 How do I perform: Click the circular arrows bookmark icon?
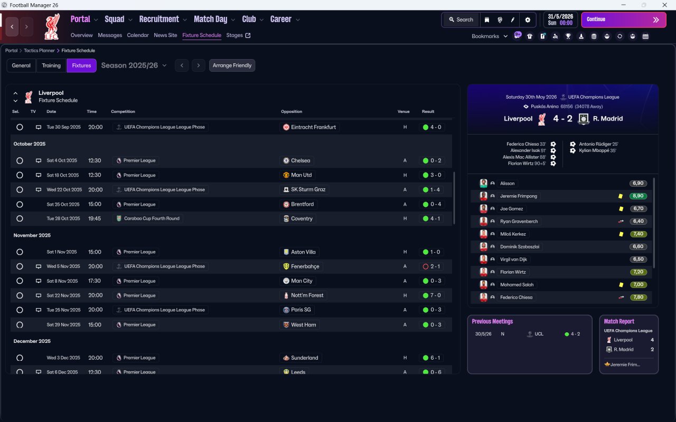point(620,36)
